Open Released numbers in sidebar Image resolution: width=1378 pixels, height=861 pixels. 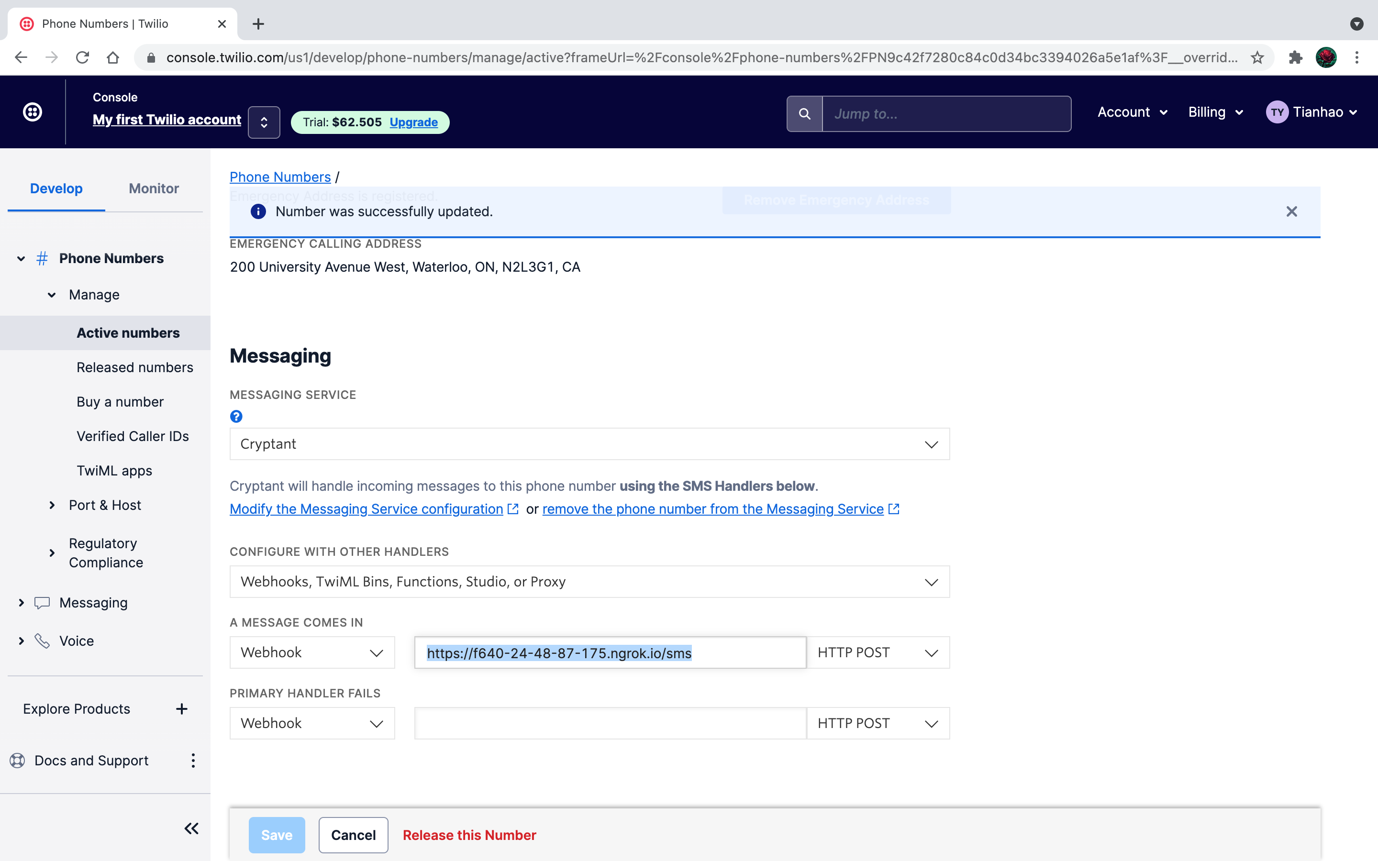pyautogui.click(x=135, y=367)
